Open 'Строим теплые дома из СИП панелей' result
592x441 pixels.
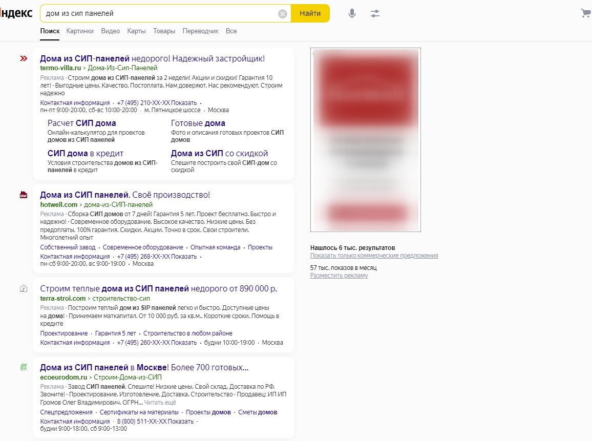coord(159,288)
